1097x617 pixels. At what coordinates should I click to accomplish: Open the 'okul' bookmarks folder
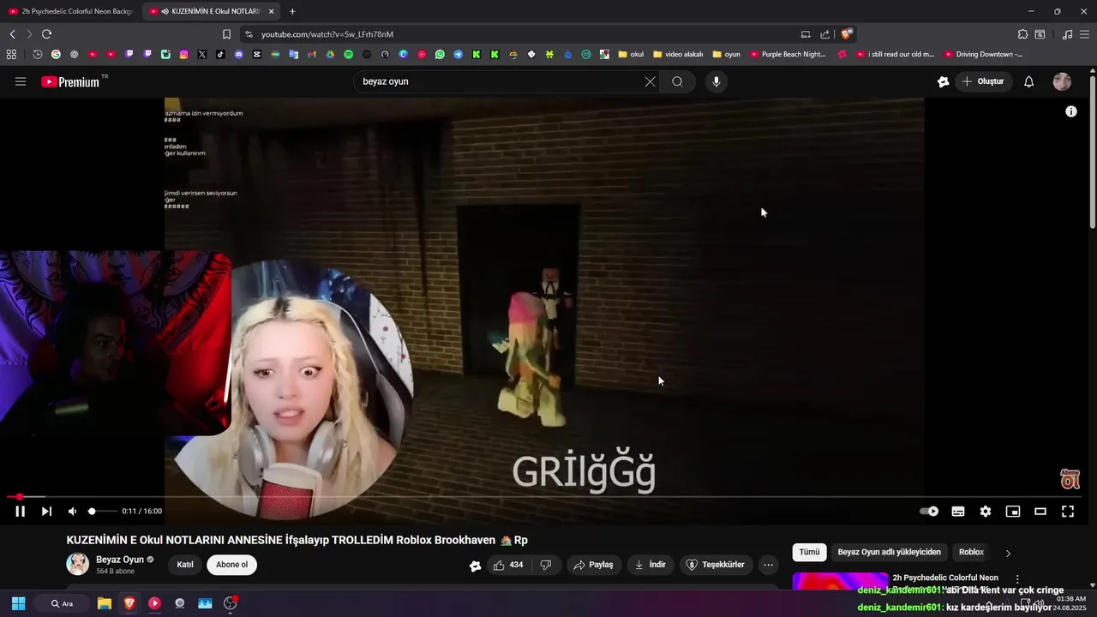(x=631, y=54)
